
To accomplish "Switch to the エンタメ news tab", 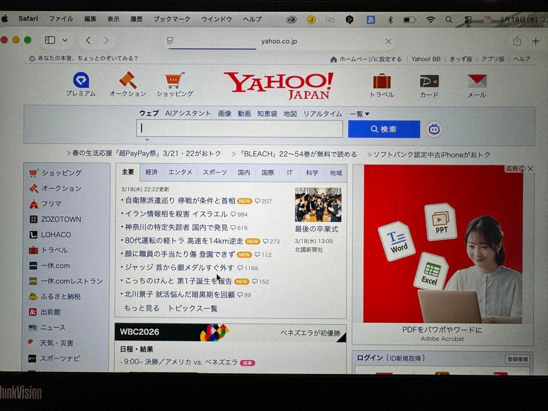I will click(180, 173).
